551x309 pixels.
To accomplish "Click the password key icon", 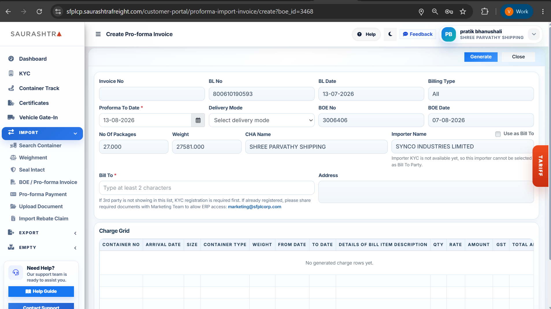I will (x=449, y=12).
